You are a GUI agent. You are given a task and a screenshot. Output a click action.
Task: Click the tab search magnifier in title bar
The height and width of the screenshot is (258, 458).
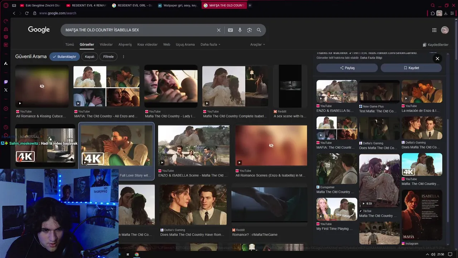(433, 5)
